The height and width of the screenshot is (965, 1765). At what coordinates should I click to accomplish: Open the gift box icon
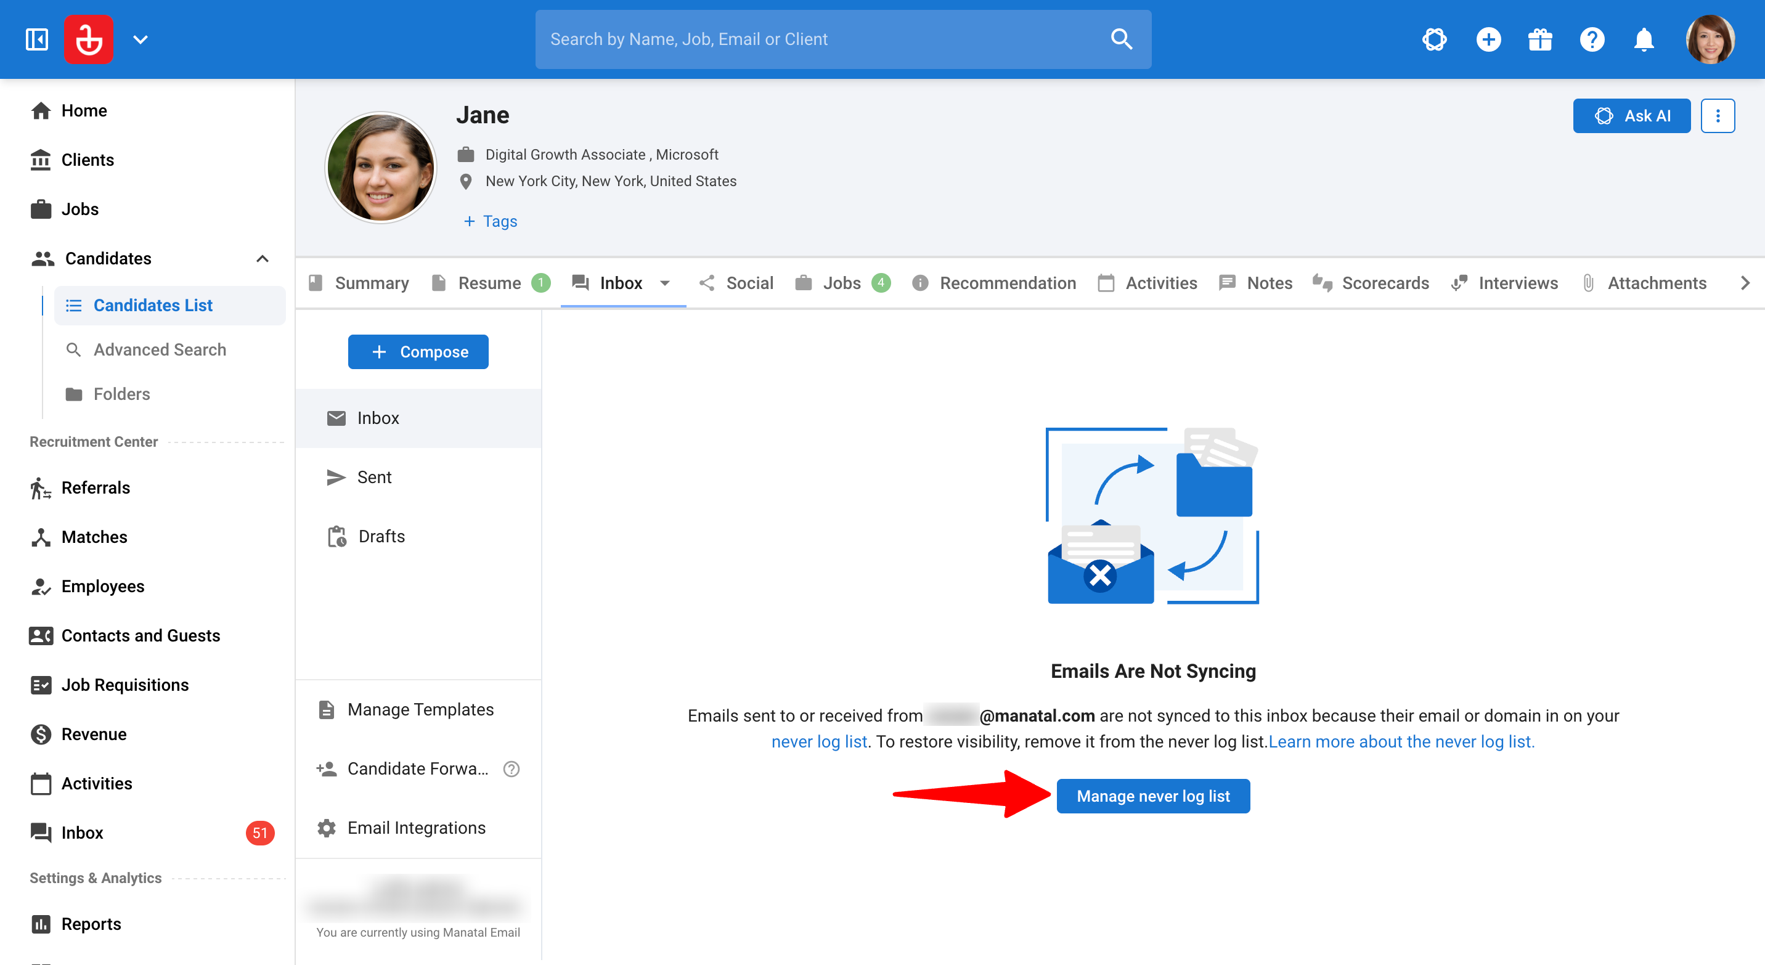(1539, 39)
